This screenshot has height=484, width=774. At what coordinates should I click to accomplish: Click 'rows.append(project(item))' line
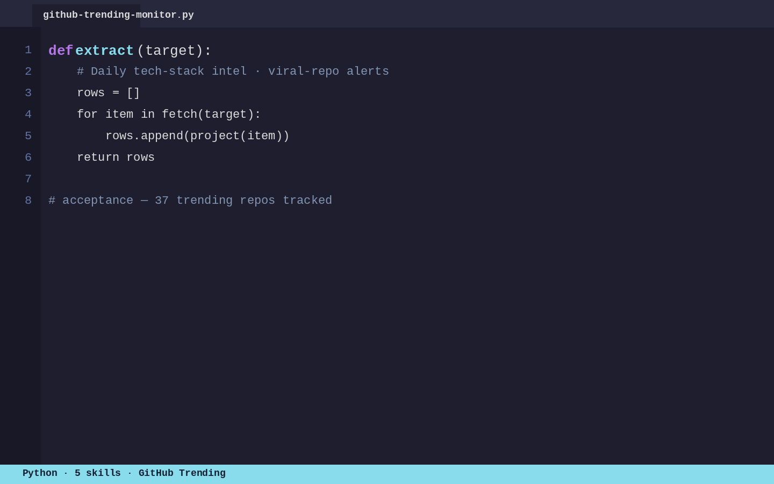(197, 136)
